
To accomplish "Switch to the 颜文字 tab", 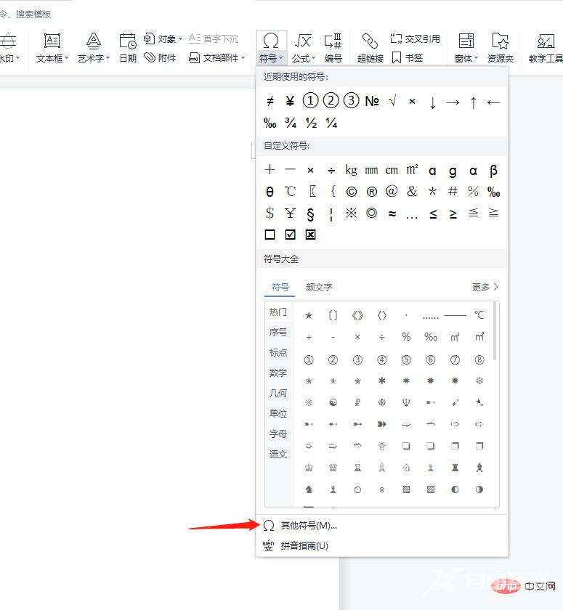I will pyautogui.click(x=319, y=288).
